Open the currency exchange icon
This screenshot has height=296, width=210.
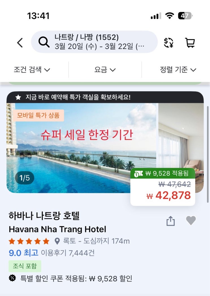click(169, 43)
